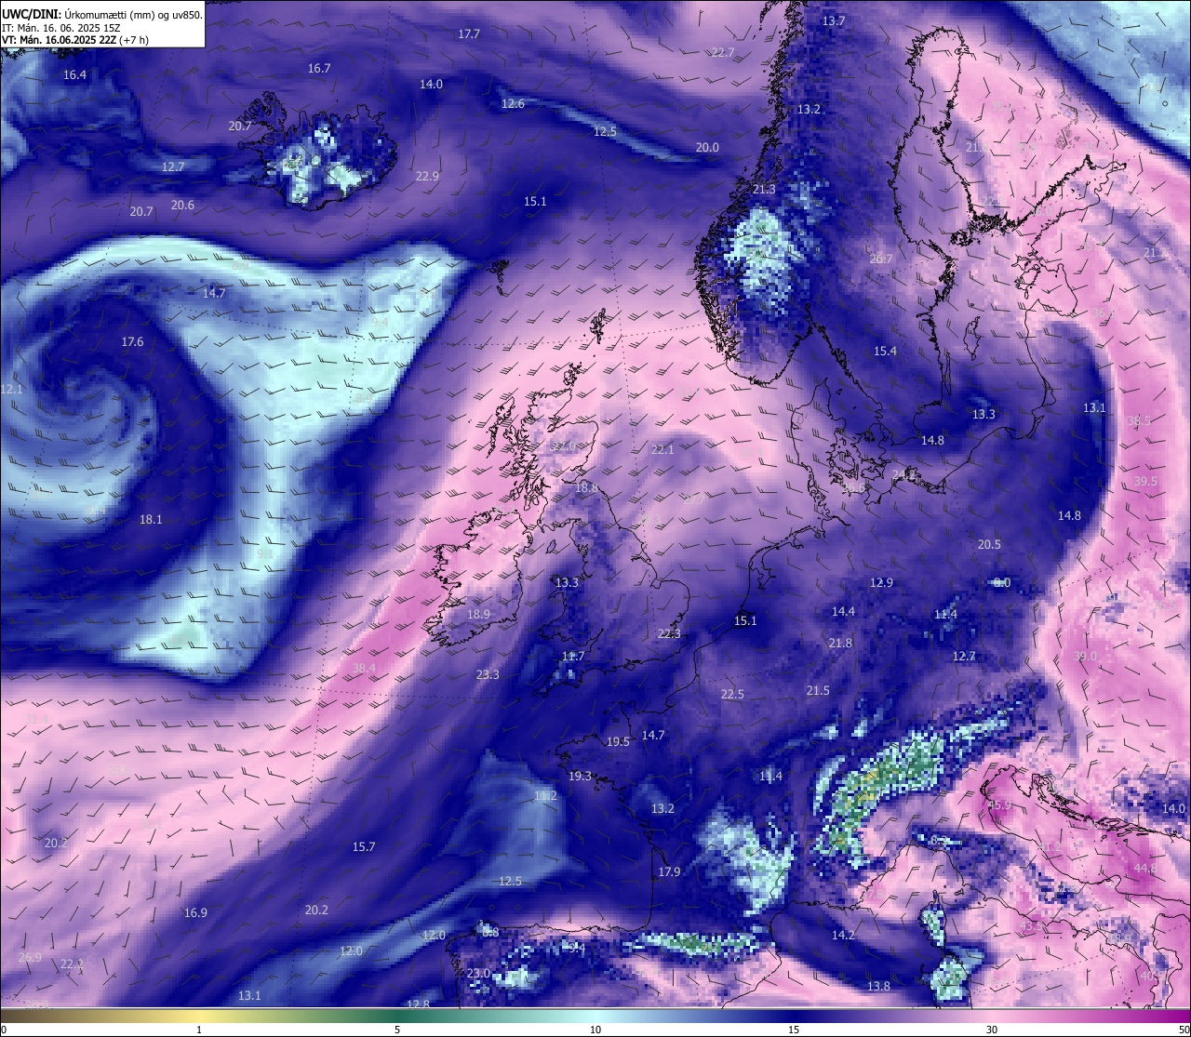Click the 21.3 value over central Norway
Viewport: 1191px width, 1037px height.
pos(763,189)
